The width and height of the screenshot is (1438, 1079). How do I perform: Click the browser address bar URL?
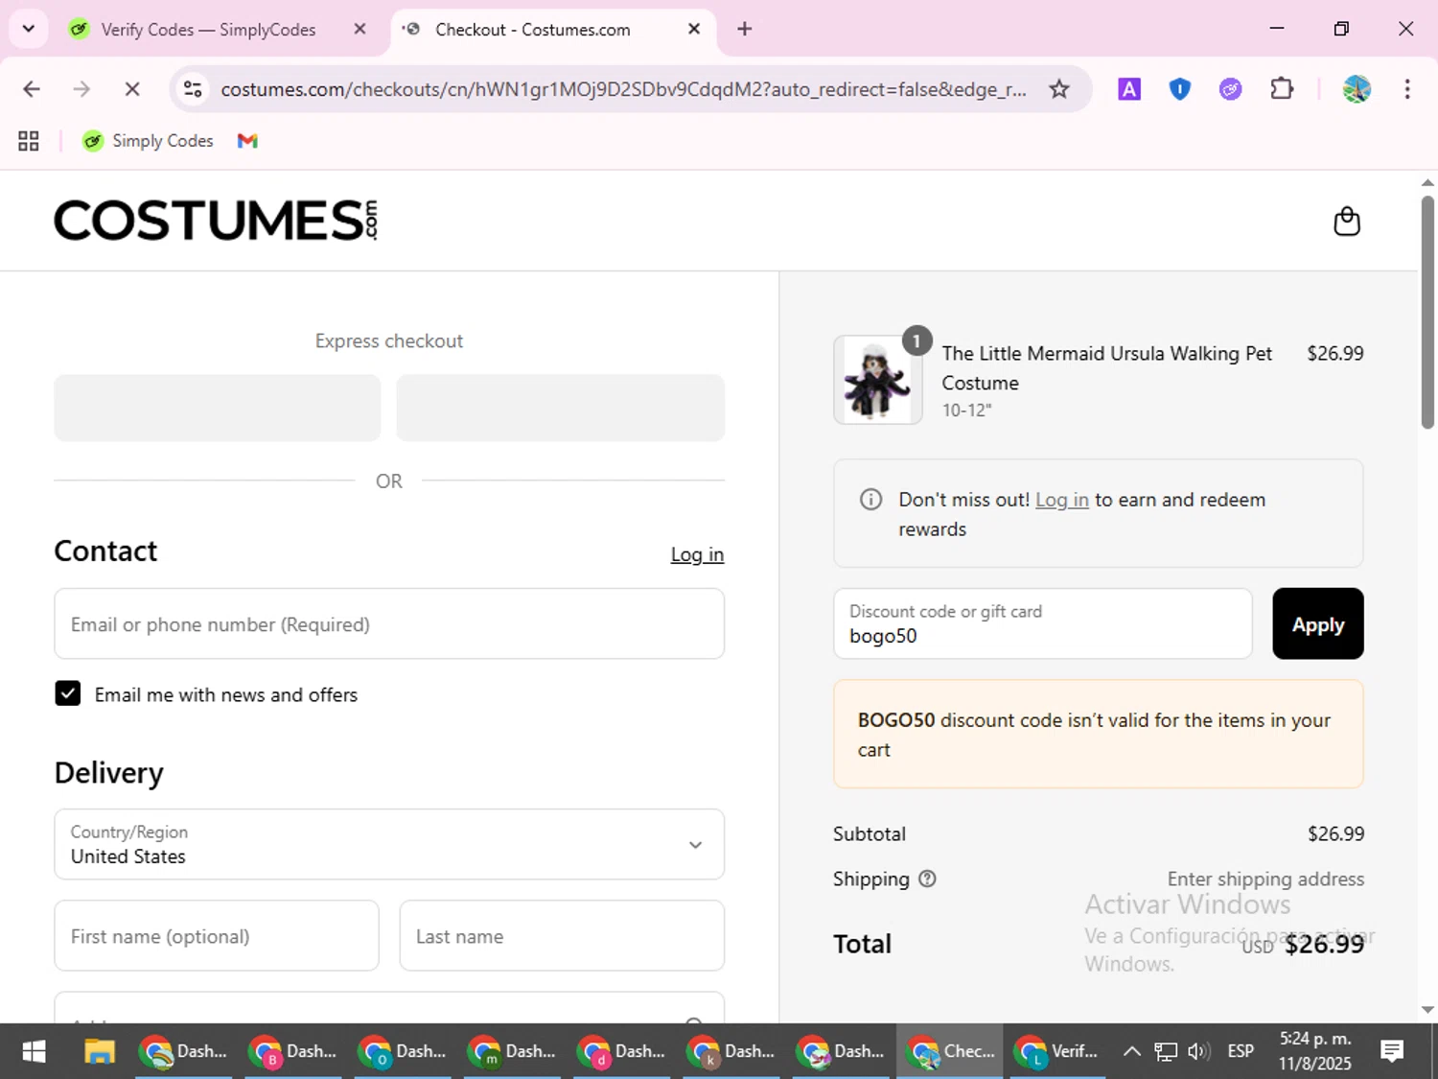(623, 89)
